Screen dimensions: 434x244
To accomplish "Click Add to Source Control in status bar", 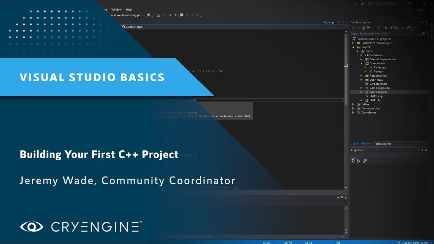I will [x=416, y=243].
